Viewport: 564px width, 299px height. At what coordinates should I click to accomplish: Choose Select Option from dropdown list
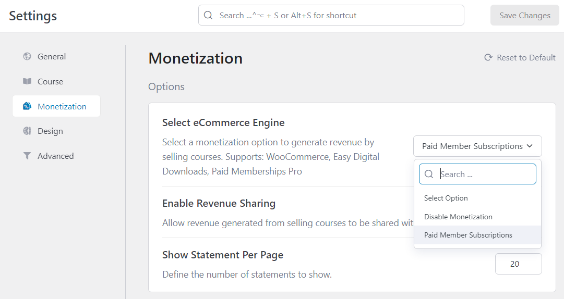pyautogui.click(x=477, y=198)
